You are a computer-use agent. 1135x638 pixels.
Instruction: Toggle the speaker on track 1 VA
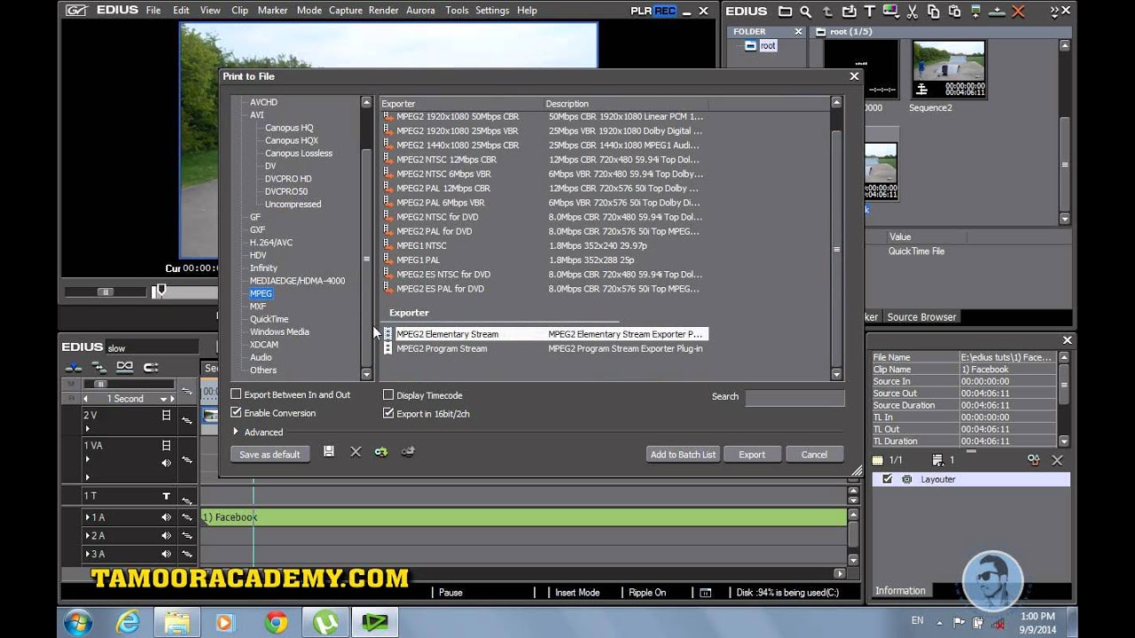click(x=166, y=463)
